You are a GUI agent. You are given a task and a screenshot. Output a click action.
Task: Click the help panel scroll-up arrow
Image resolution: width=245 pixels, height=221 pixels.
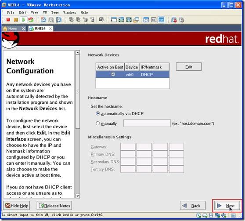(78, 53)
